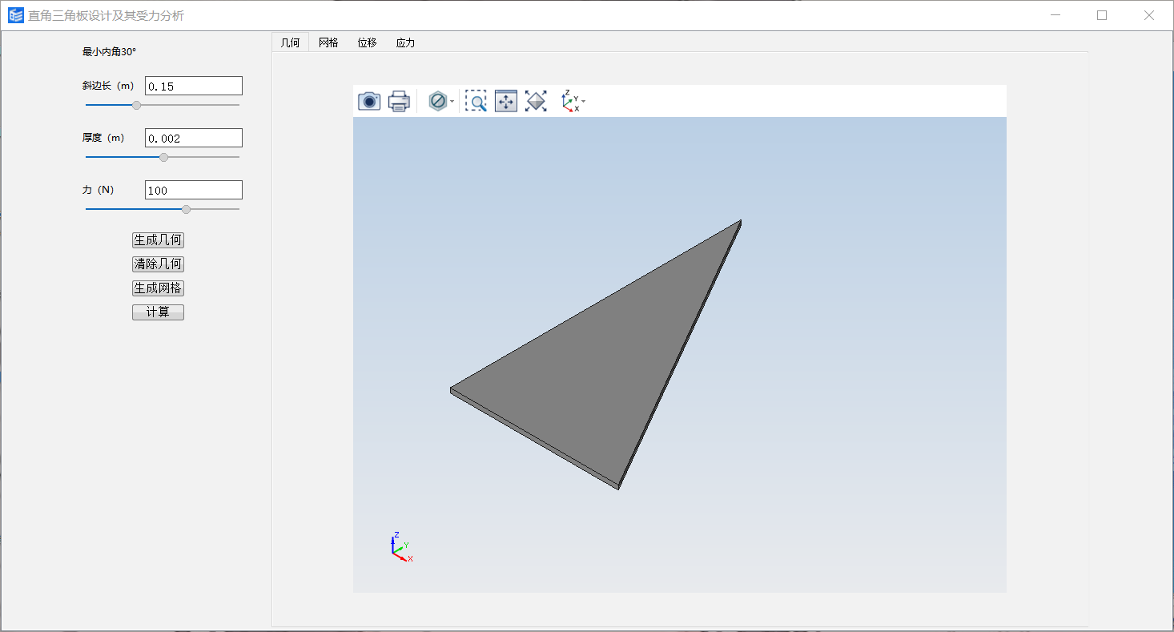Image resolution: width=1174 pixels, height=632 pixels.
Task: Minimize the application window
Action: (x=1055, y=15)
